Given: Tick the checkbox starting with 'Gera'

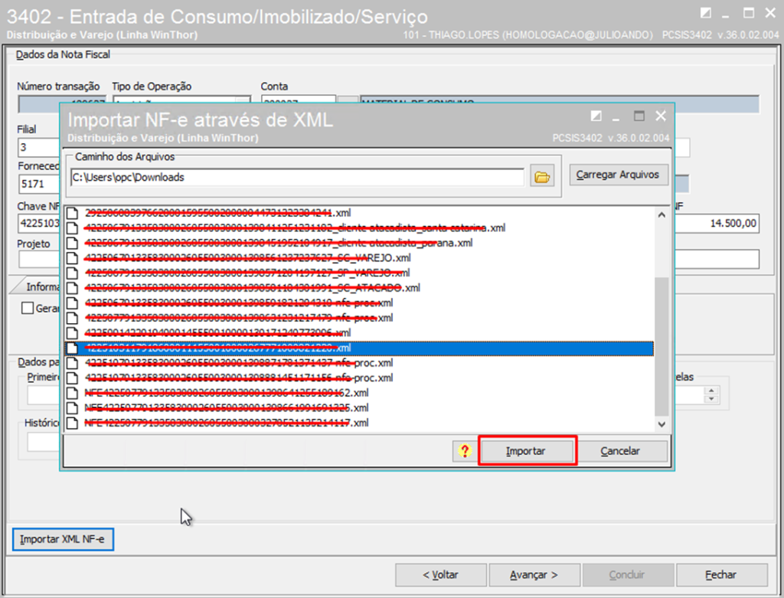Looking at the screenshot, I should coord(28,309).
